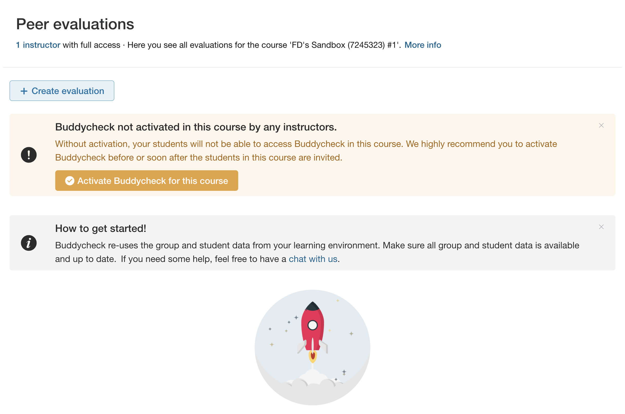This screenshot has width=625, height=414.
Task: Click the 'Buddycheck re-uses the group' paragraph
Action: point(317,252)
